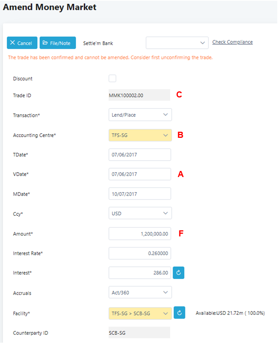Open the Accounting Centre dropdown
The width and height of the screenshot is (278, 343).
click(x=140, y=135)
